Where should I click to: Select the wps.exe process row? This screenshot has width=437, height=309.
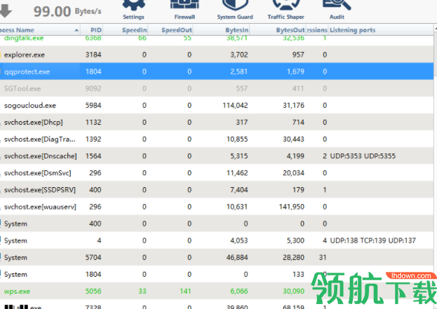217,291
